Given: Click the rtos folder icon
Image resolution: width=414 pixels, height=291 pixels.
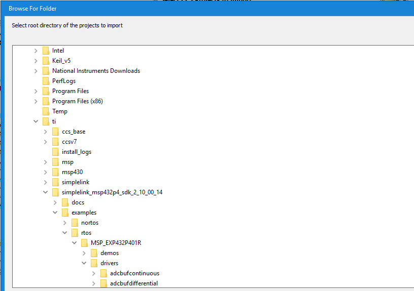Looking at the screenshot, I should (x=75, y=233).
